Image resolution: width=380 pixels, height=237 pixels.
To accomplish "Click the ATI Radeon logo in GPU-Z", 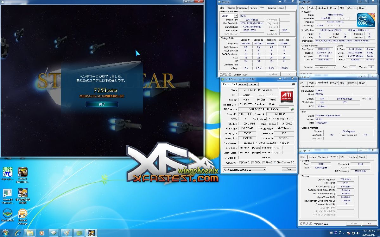I will point(288,97).
